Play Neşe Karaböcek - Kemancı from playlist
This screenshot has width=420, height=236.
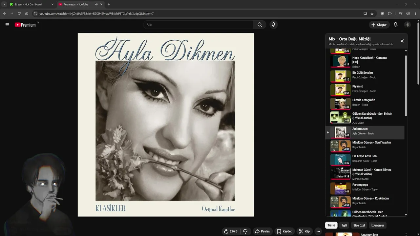365,62
